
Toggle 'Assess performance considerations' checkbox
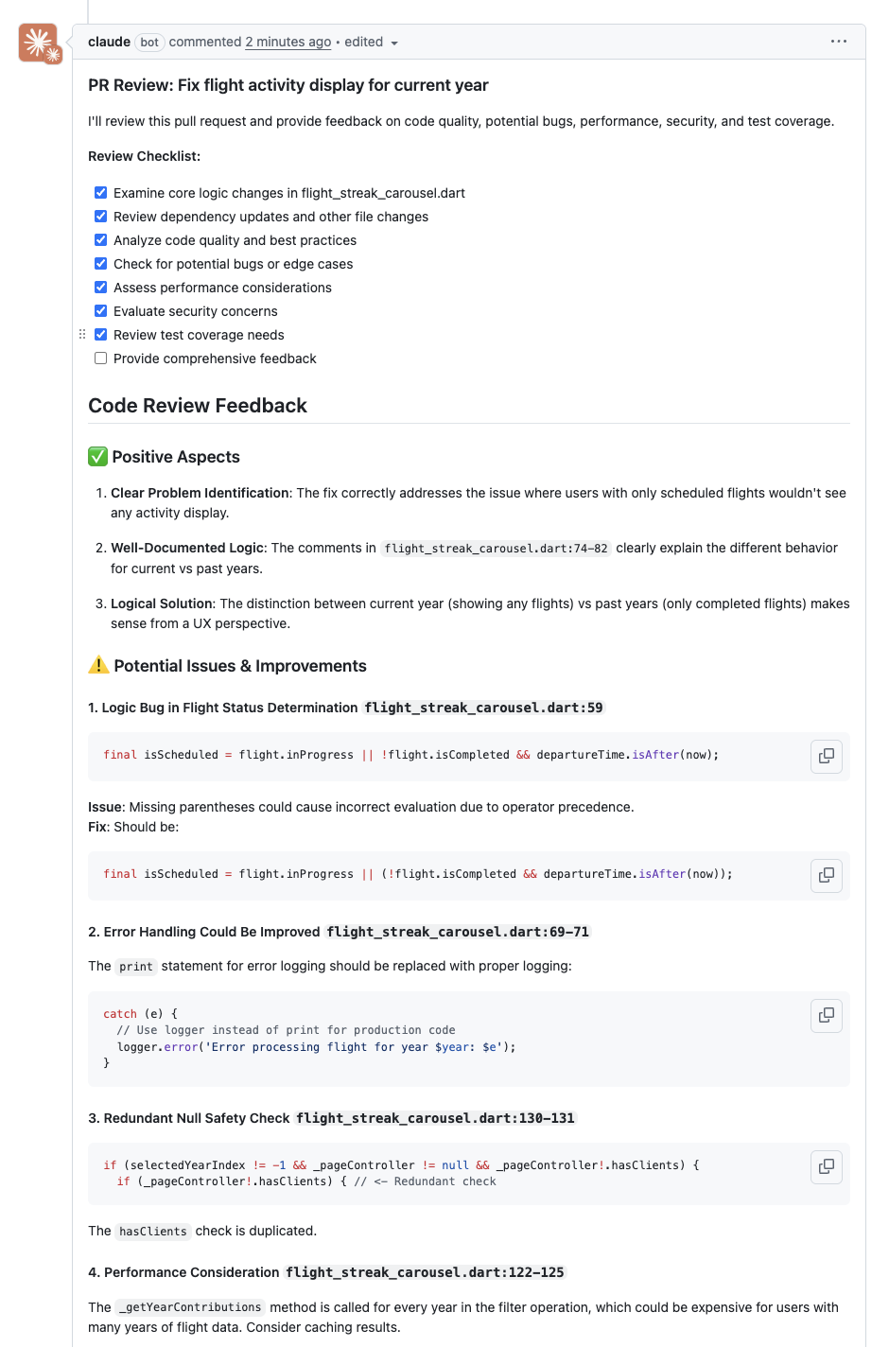coord(101,288)
